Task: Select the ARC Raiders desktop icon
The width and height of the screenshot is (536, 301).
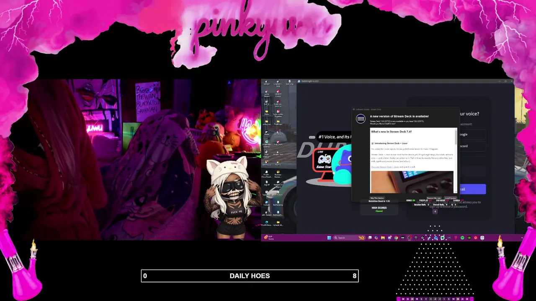Action: pyautogui.click(x=267, y=213)
